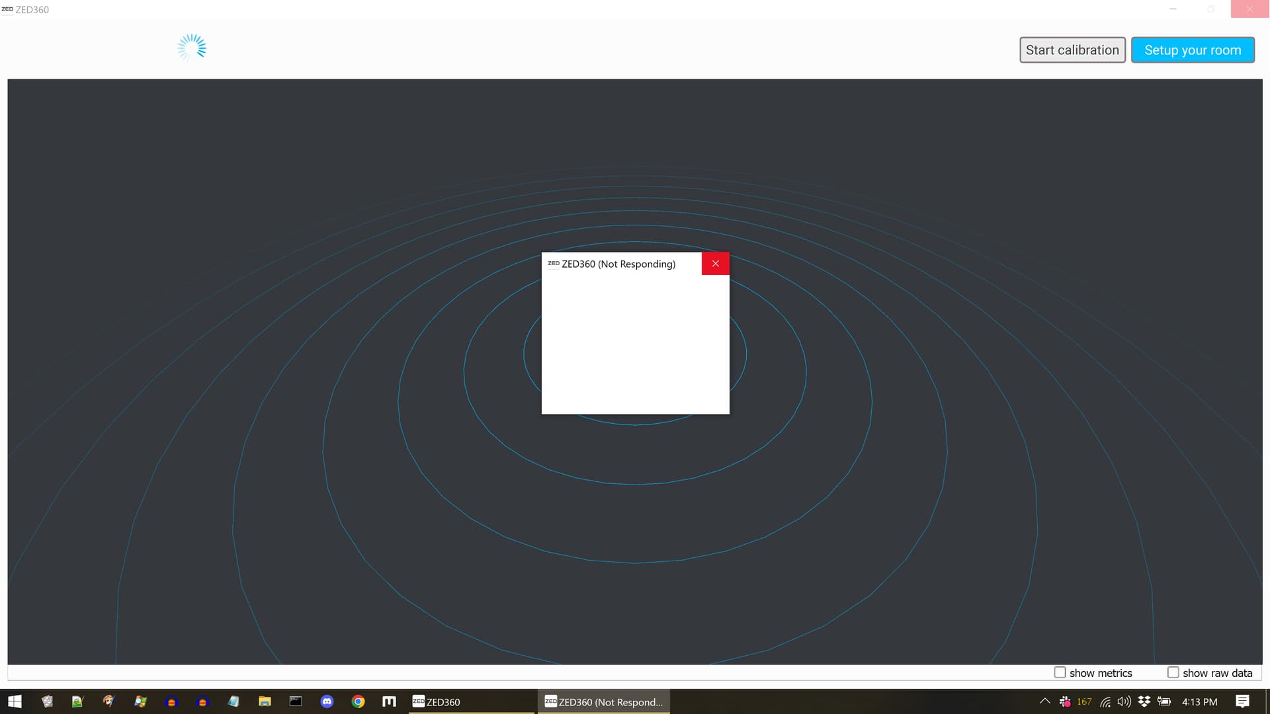Click the ZED icon in main title bar

click(7, 9)
